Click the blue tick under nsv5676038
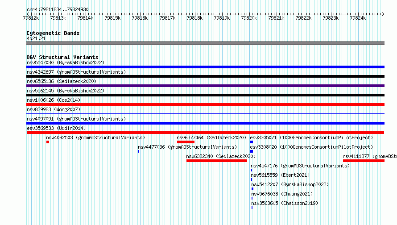The width and height of the screenshot is (397, 225). tap(252, 198)
